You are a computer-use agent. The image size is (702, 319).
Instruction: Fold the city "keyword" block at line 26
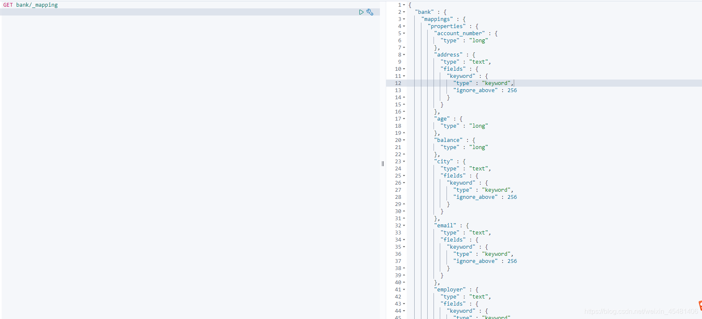404,183
